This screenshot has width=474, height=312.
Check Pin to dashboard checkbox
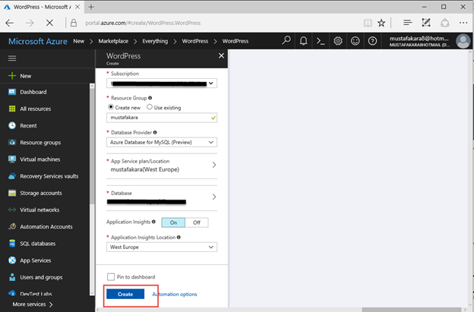click(x=111, y=276)
